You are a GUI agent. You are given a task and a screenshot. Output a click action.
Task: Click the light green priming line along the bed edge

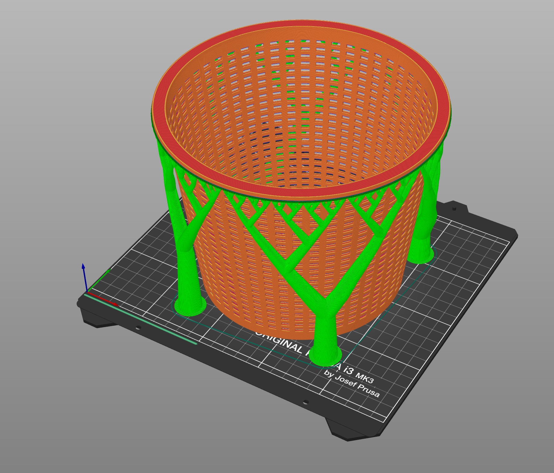click(x=141, y=319)
